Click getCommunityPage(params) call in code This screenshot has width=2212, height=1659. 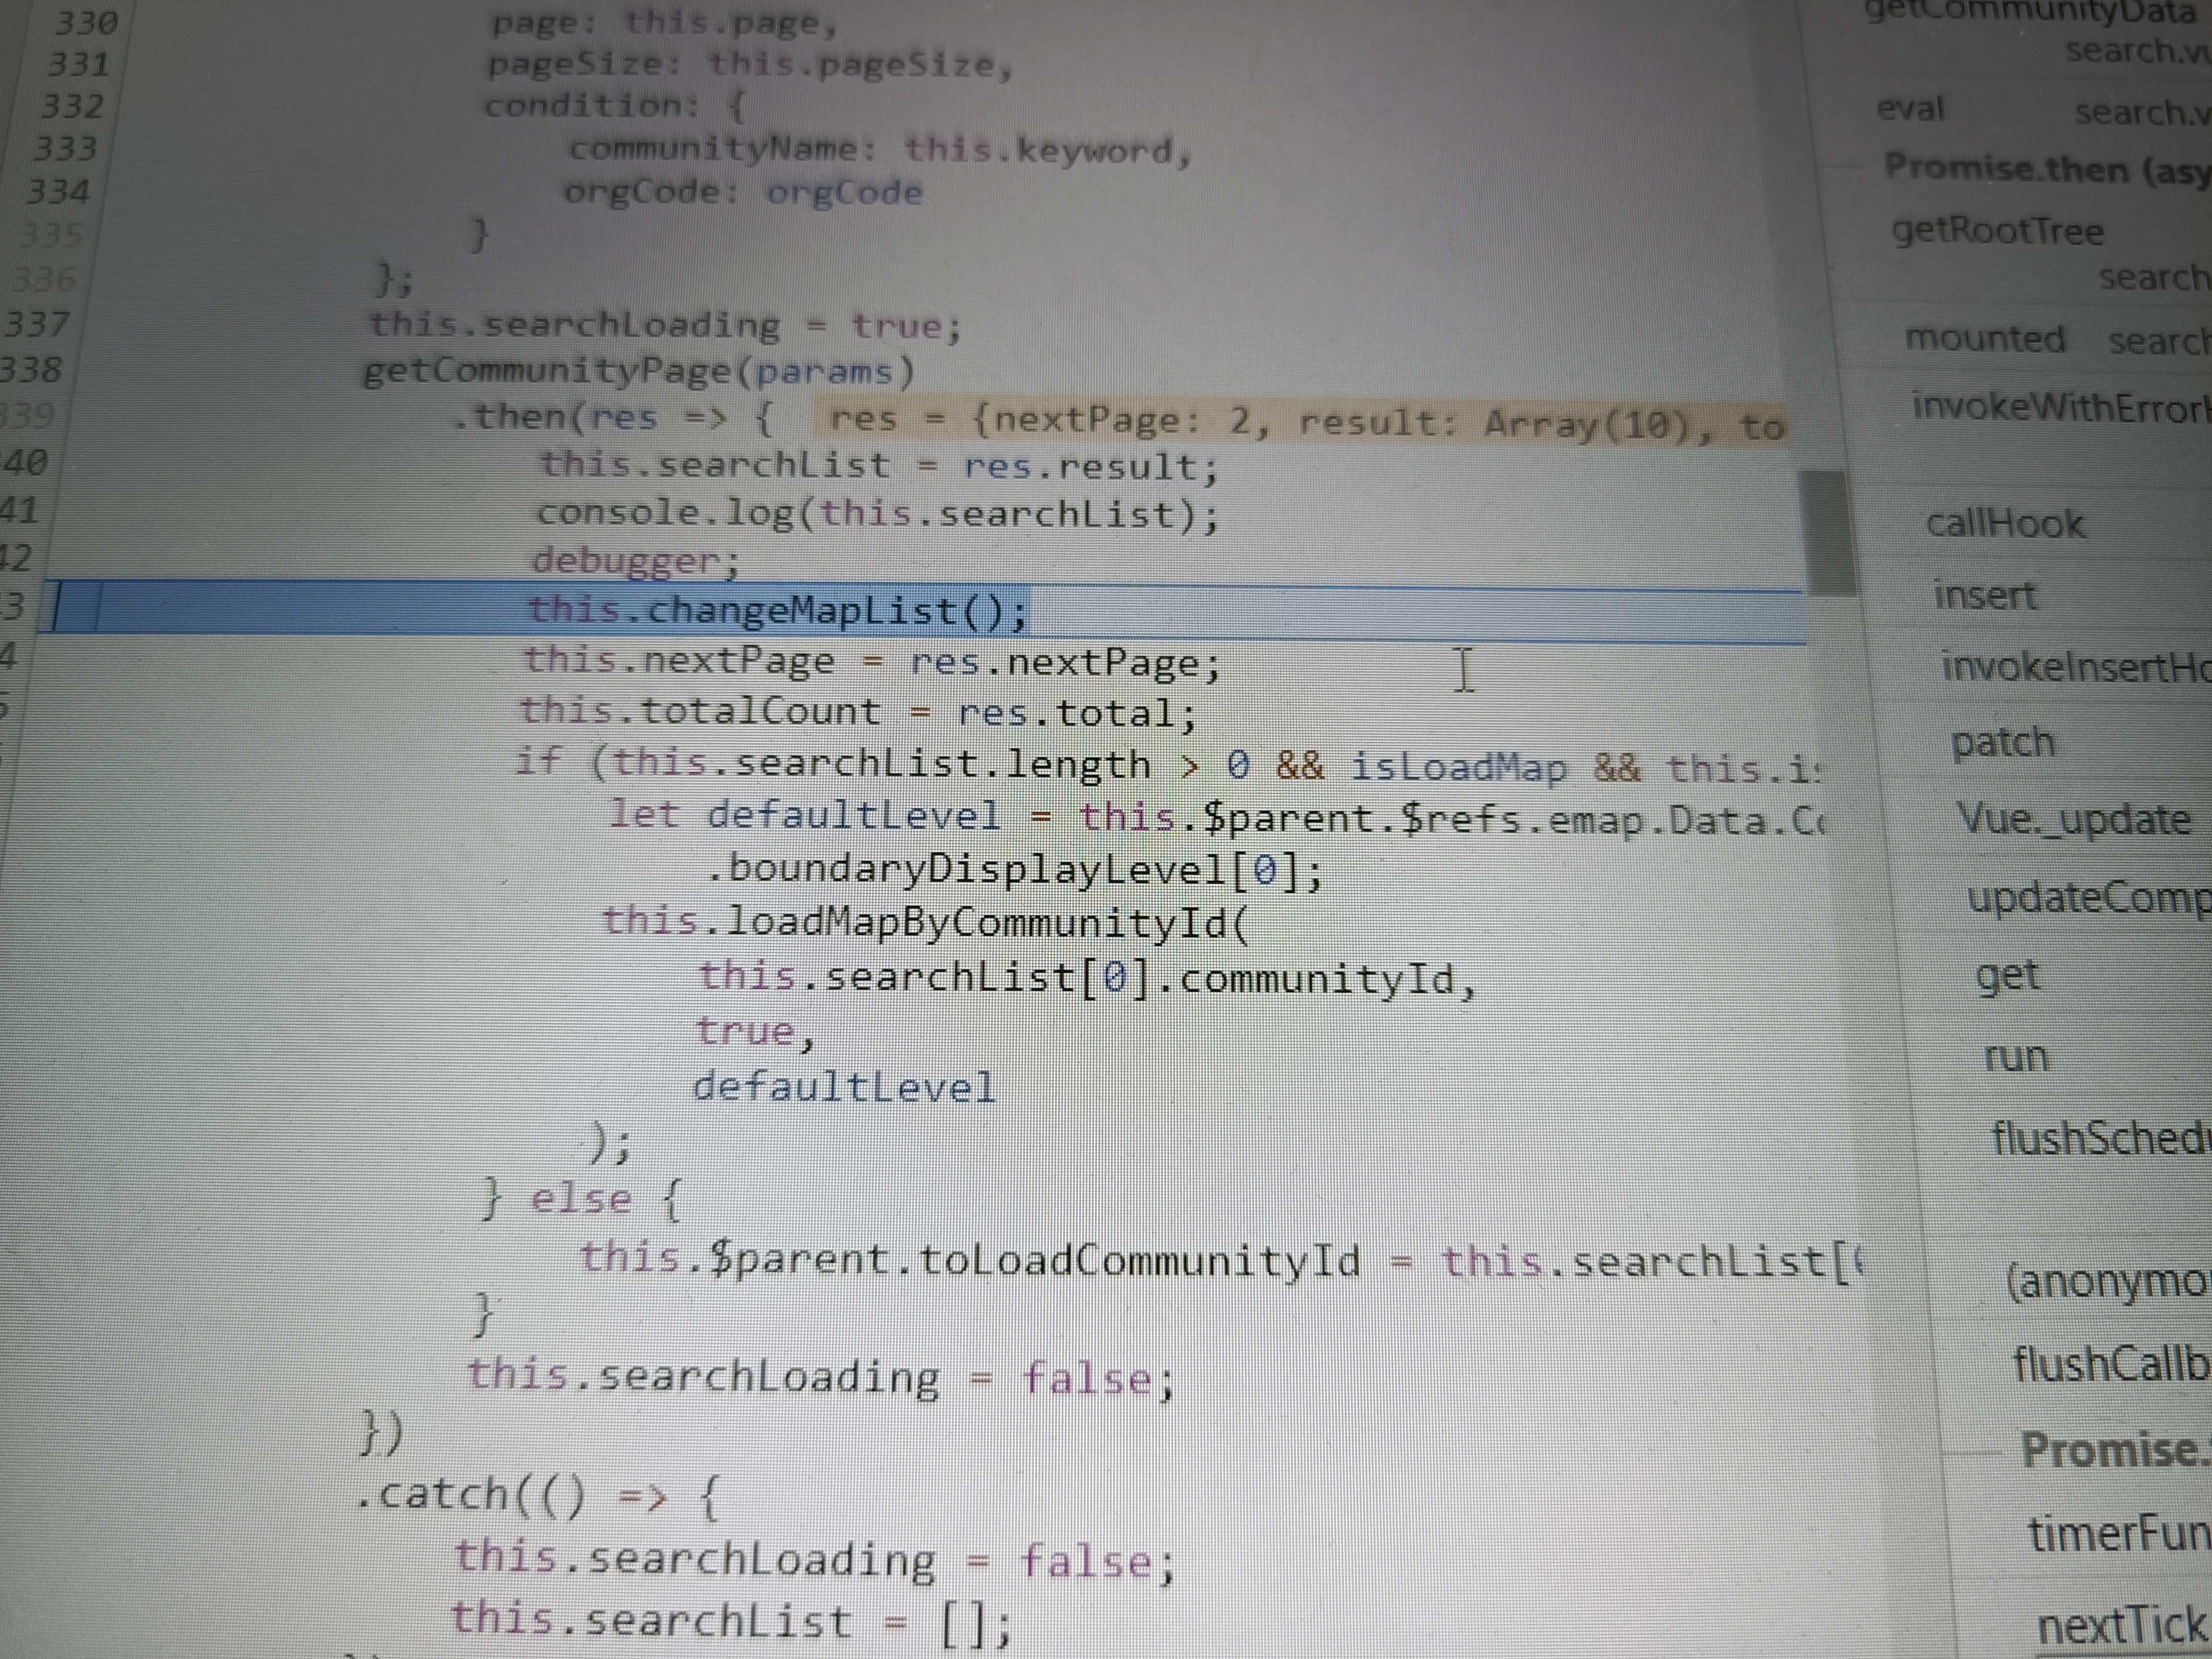[638, 371]
